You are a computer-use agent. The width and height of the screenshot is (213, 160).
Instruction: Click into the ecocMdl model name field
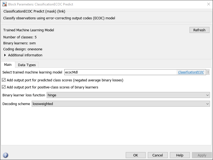[x=120, y=72]
